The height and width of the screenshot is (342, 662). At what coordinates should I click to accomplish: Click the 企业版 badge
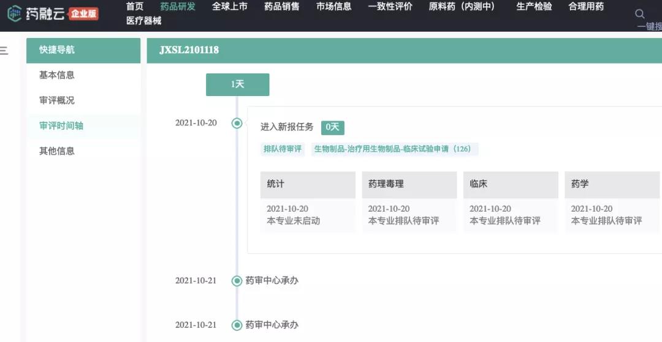(x=83, y=14)
